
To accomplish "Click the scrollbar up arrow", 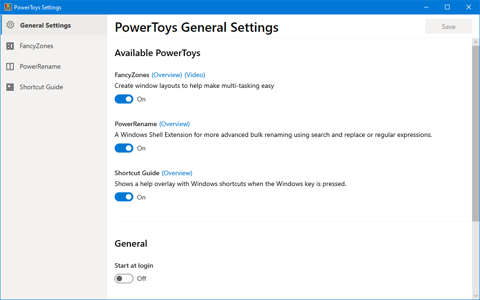I will (476, 42).
